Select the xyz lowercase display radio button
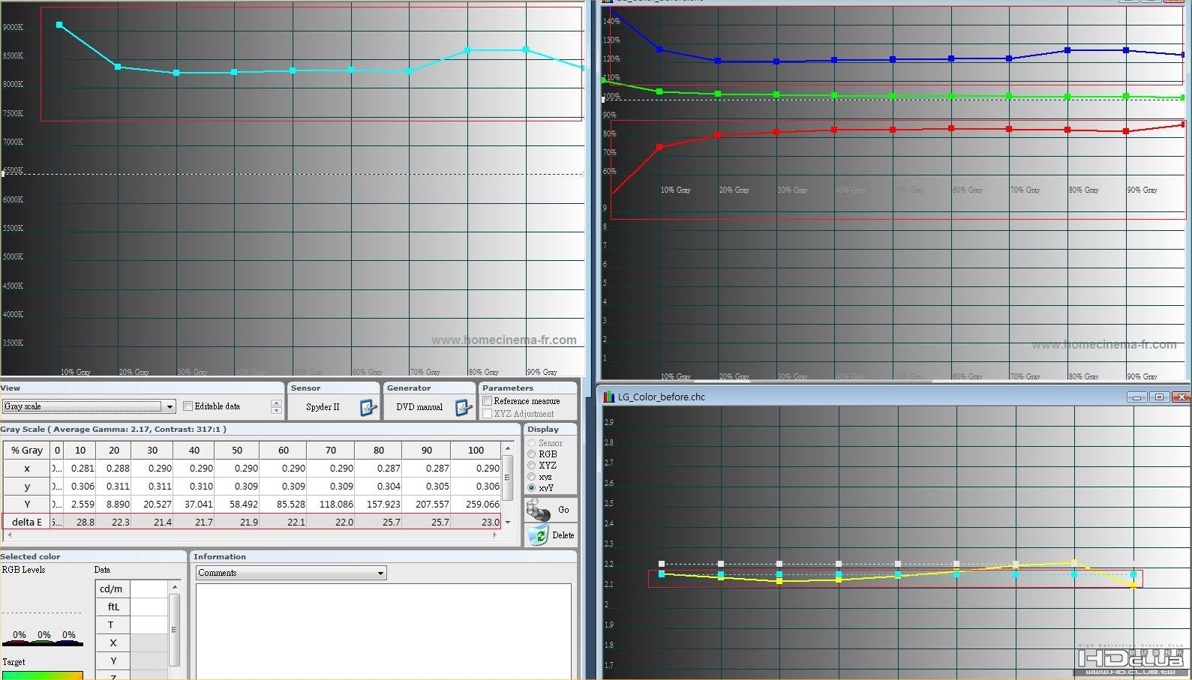This screenshot has height=680, width=1192. [x=531, y=477]
